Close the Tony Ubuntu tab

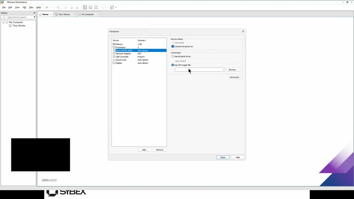click(x=74, y=14)
